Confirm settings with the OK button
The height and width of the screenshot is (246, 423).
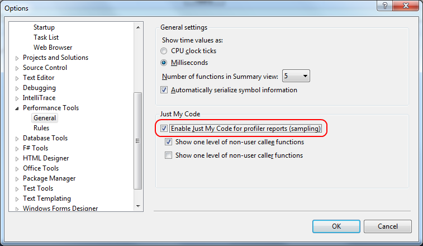click(x=336, y=226)
